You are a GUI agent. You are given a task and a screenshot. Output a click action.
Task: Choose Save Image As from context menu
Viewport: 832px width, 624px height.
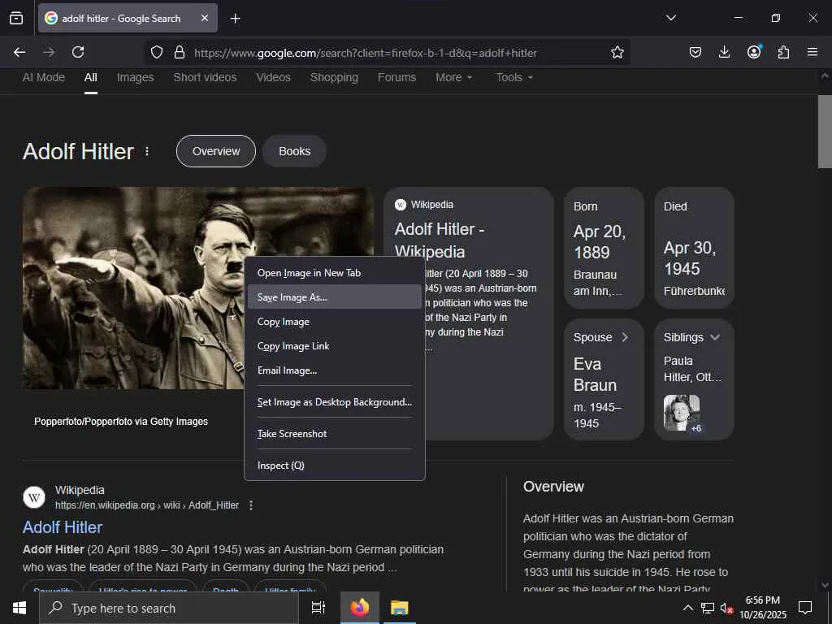tap(334, 297)
